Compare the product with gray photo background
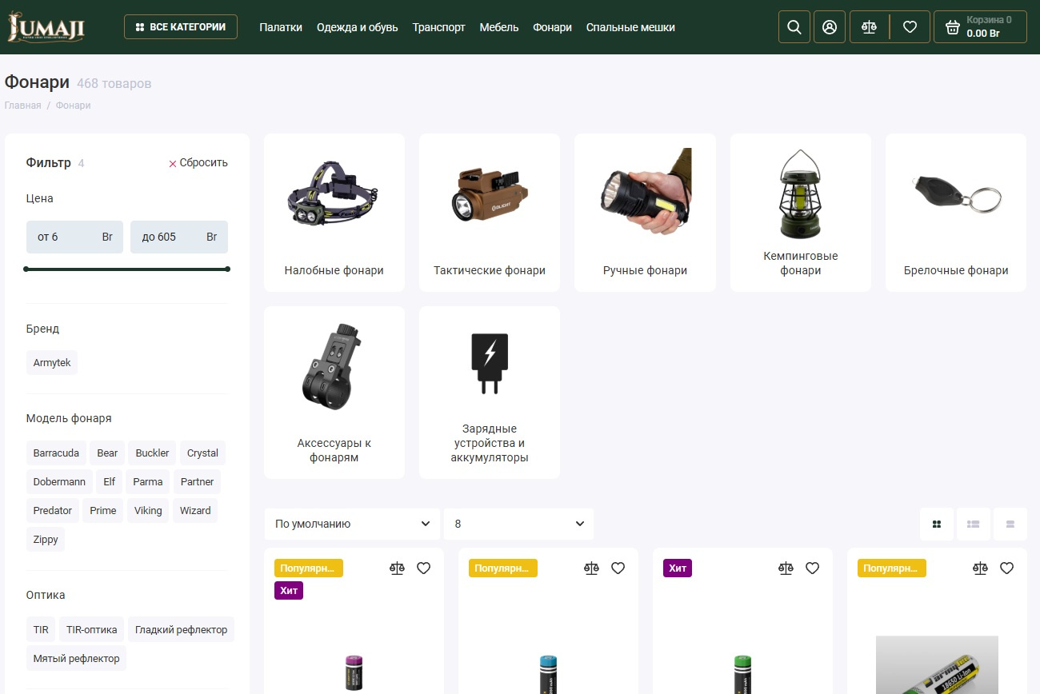The width and height of the screenshot is (1040, 694). tap(980, 568)
